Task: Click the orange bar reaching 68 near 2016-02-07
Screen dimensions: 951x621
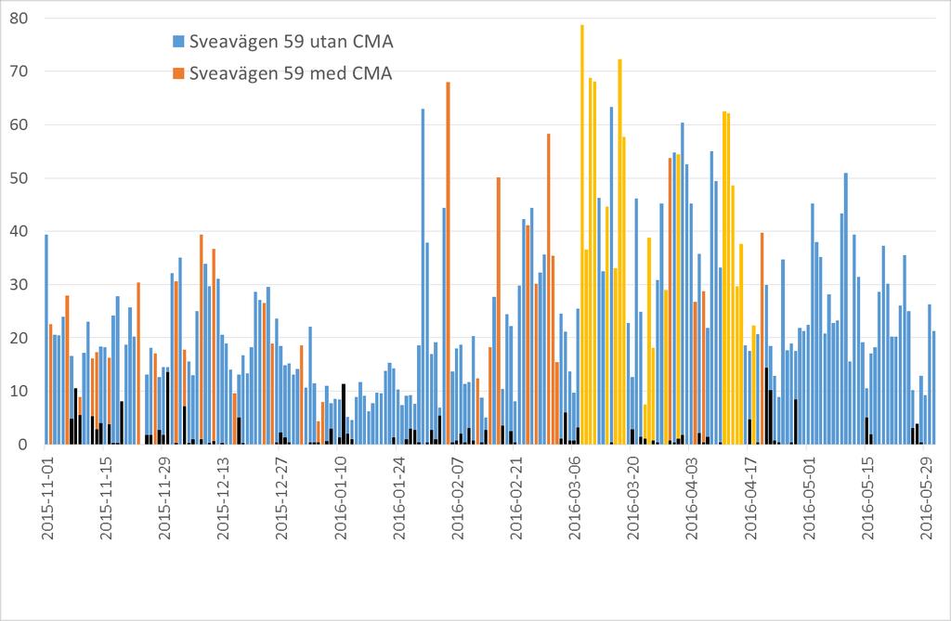Action: [449, 264]
